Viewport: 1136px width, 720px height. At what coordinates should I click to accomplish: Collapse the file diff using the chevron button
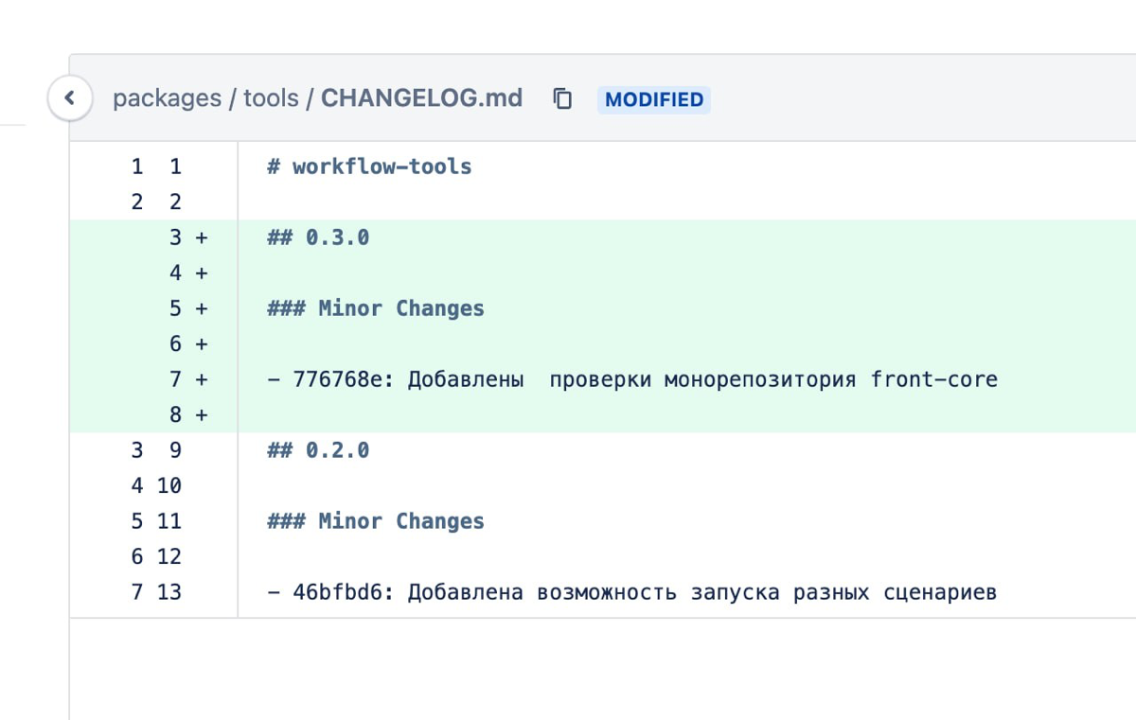(70, 97)
